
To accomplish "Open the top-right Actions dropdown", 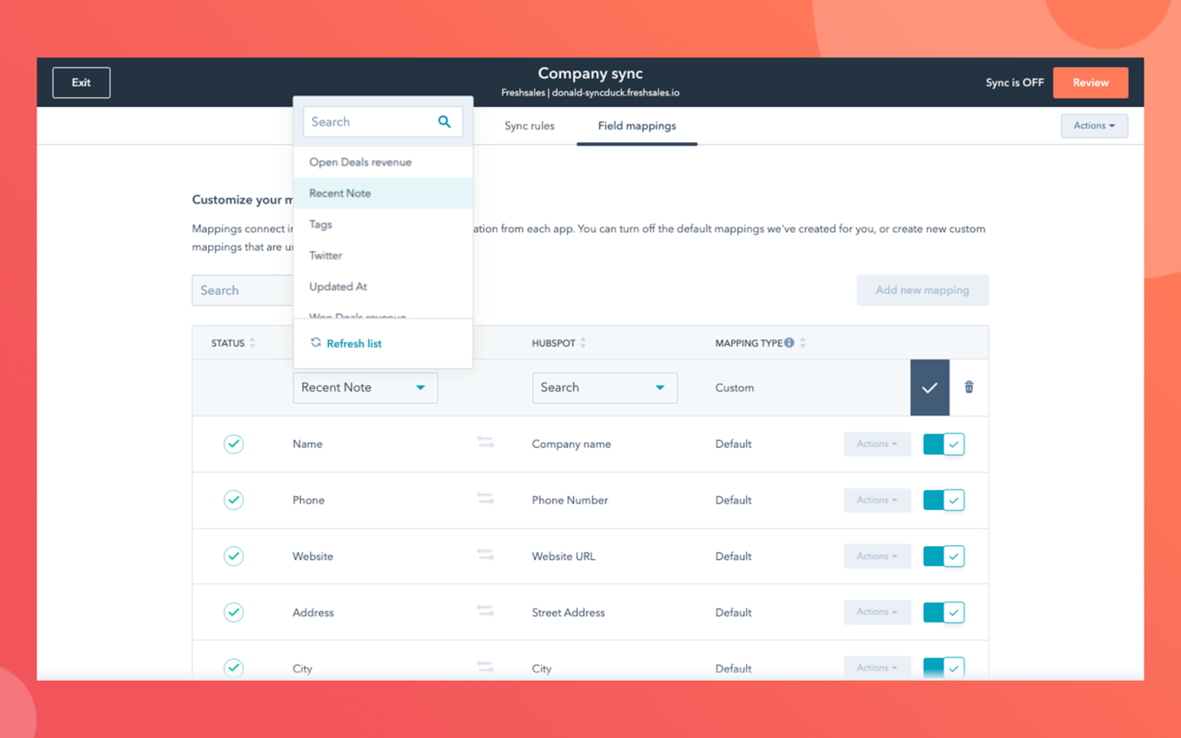I will [1093, 126].
